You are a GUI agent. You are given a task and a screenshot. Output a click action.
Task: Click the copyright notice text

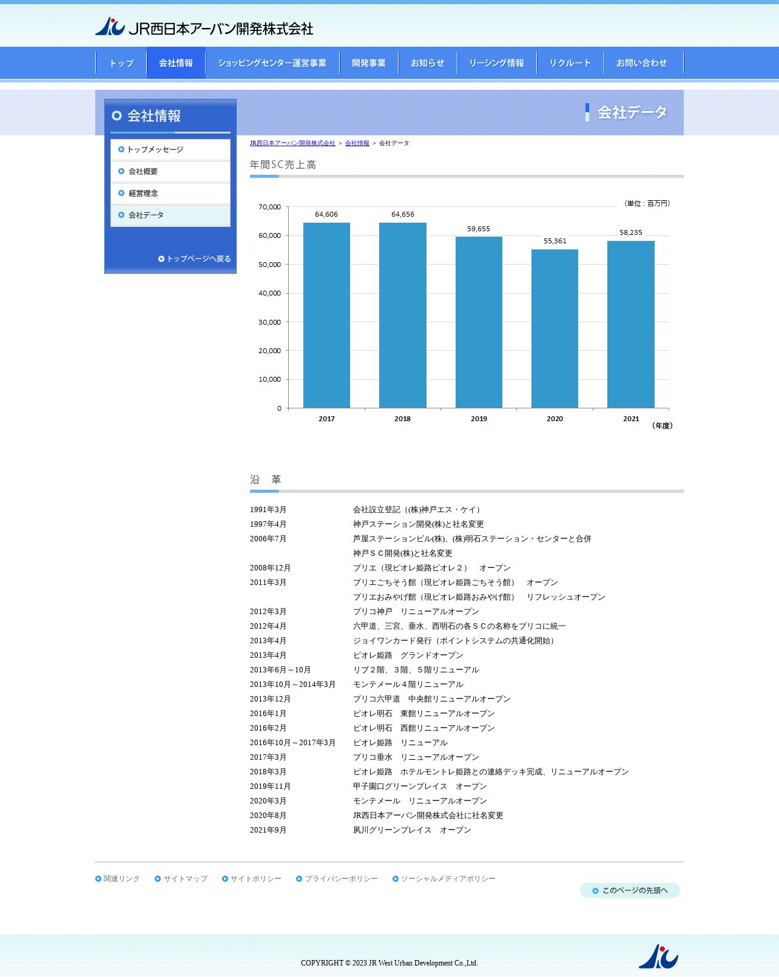tap(389, 963)
